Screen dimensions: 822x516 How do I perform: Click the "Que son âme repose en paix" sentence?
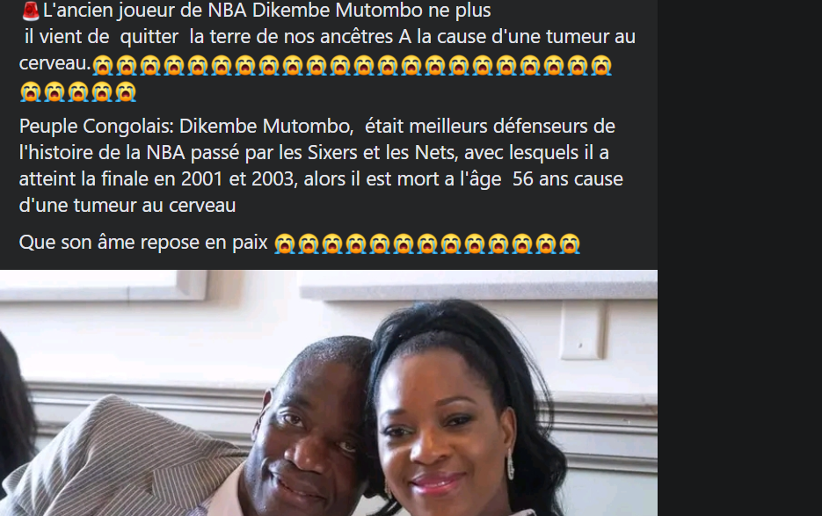143,243
